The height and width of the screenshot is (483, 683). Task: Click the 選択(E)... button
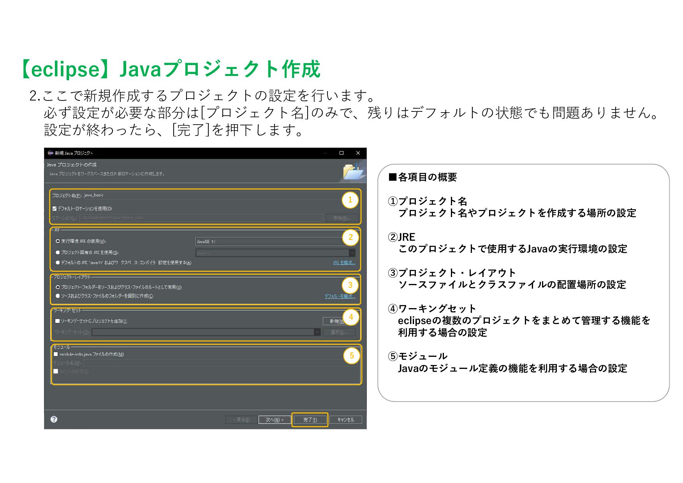tap(339, 332)
